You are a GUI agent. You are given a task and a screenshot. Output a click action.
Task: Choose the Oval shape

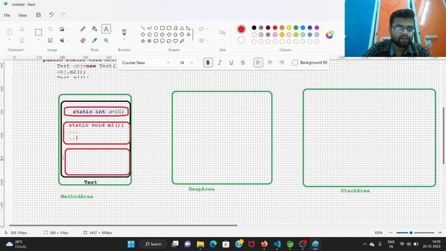click(156, 28)
